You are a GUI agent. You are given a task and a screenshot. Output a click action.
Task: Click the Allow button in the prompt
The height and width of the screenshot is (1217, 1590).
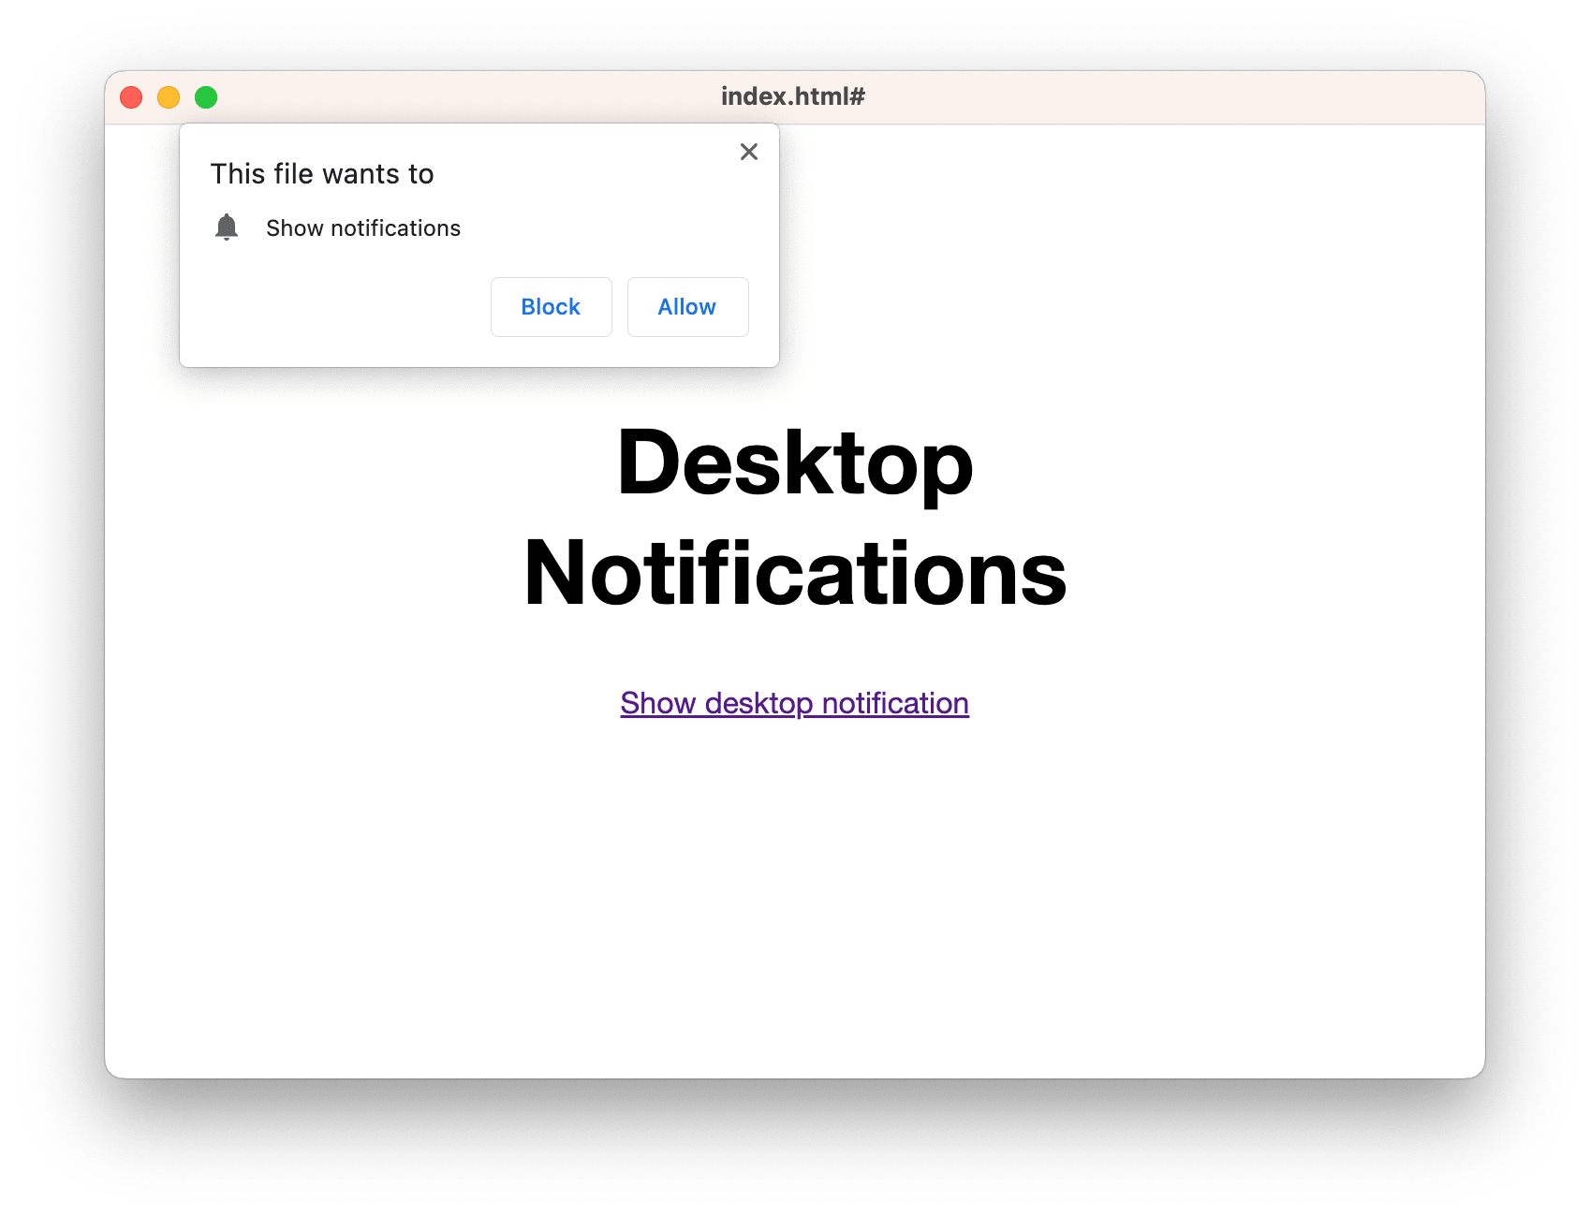tap(686, 306)
